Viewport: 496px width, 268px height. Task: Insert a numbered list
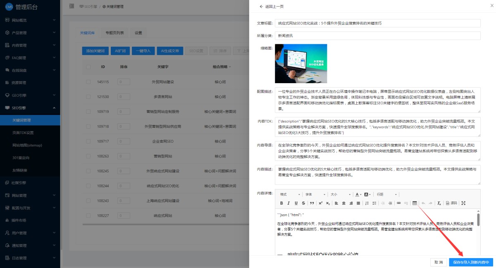coord(367,203)
